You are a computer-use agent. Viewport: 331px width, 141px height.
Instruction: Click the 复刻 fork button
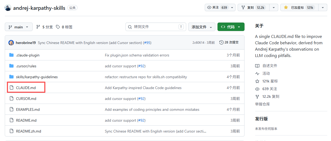click(x=254, y=7)
